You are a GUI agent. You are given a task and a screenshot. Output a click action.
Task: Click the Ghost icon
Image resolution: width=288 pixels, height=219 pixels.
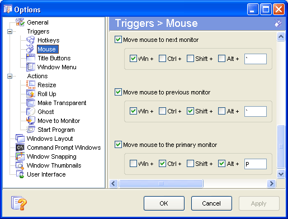pyautogui.click(x=31, y=112)
